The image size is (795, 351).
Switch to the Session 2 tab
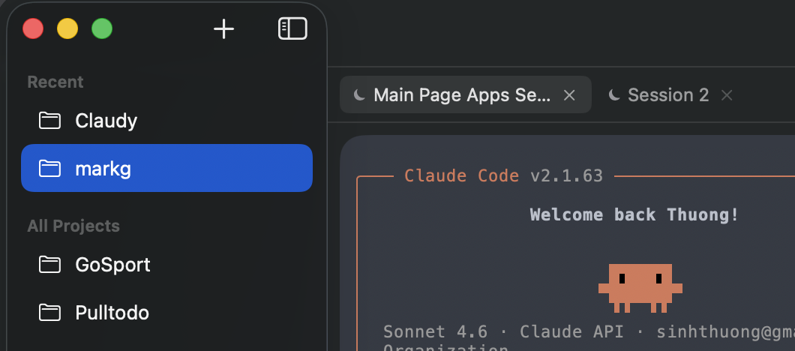point(667,95)
